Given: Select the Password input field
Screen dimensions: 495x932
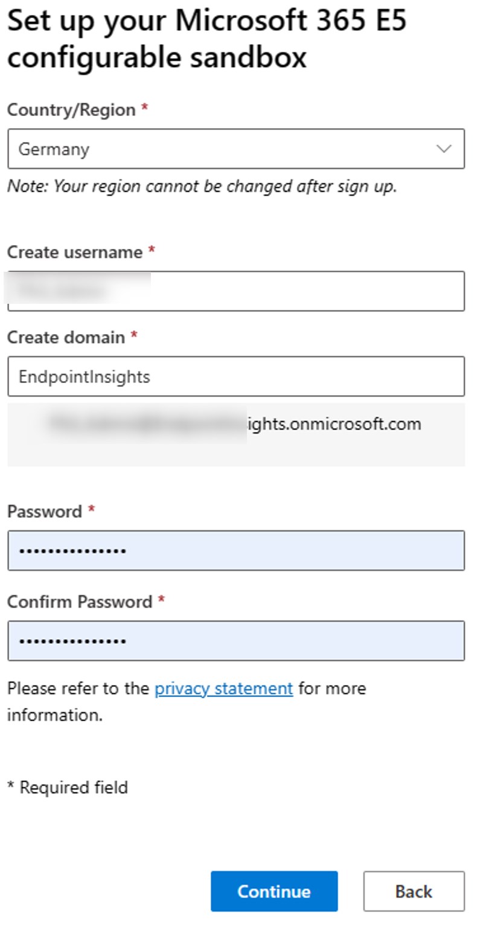Looking at the screenshot, I should click(235, 550).
